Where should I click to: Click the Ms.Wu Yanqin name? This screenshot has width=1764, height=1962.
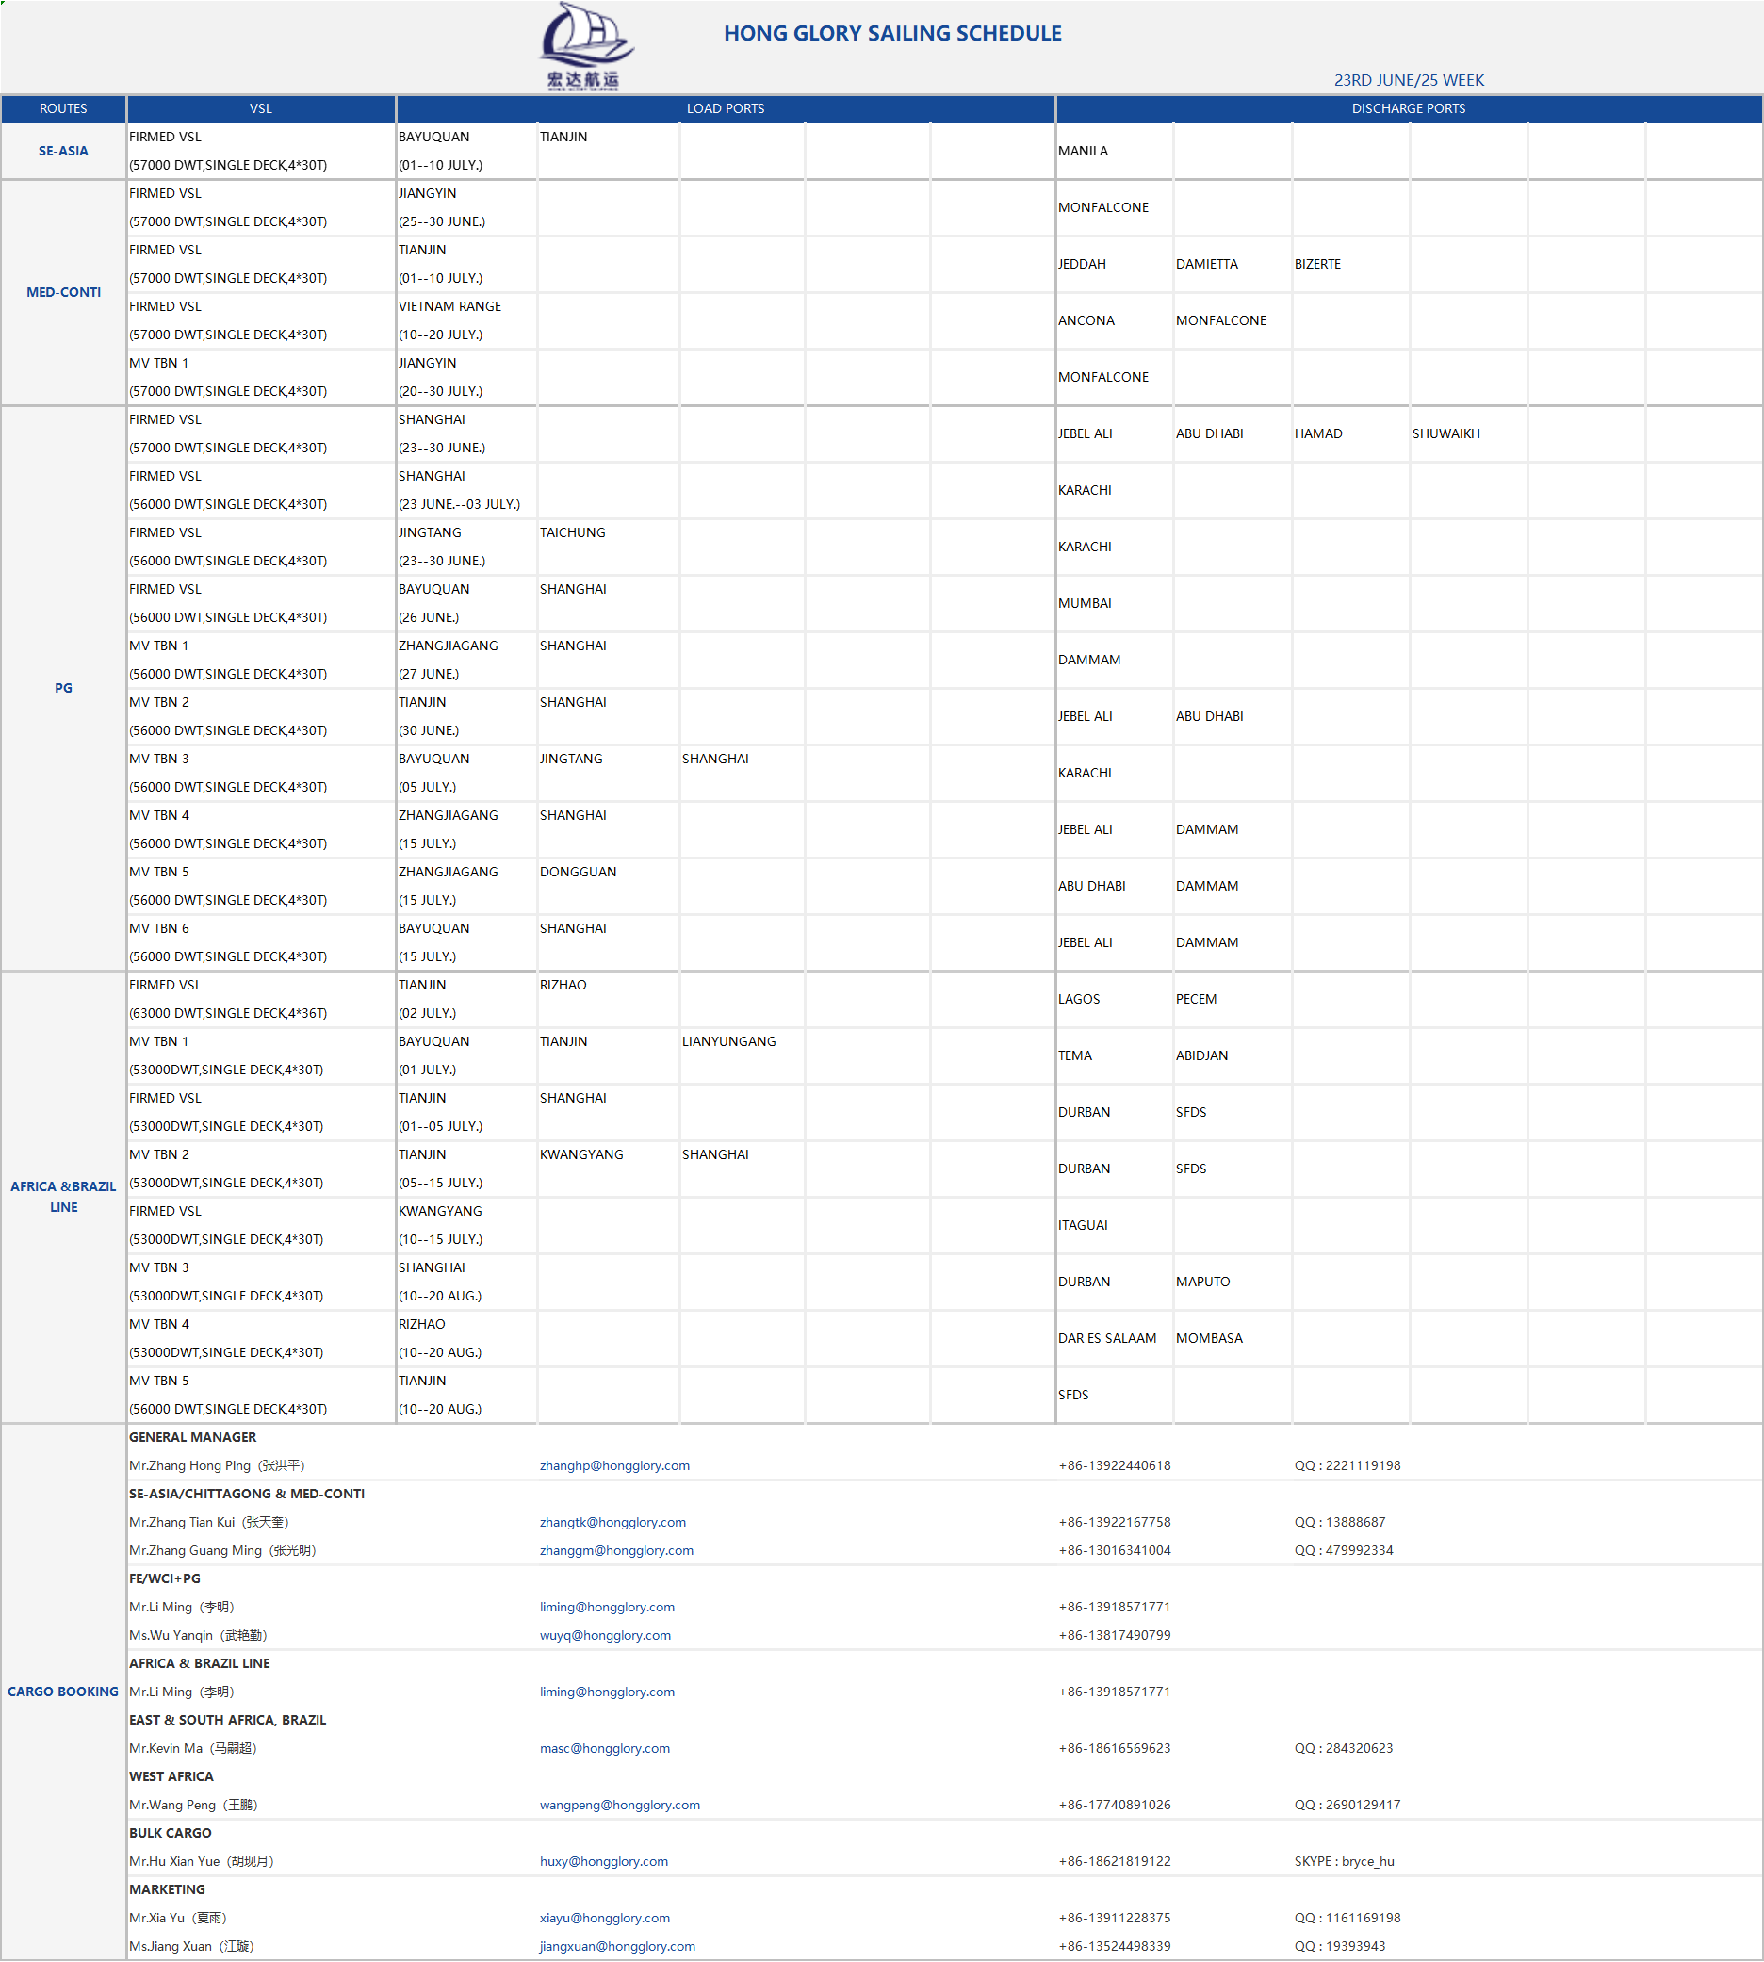tap(198, 1635)
